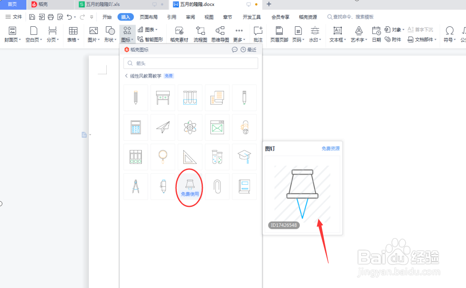Image resolution: width=466 pixels, height=288 pixels.
Task: Click the 免费资源 link in the pushpin preview
Action: coord(330,148)
